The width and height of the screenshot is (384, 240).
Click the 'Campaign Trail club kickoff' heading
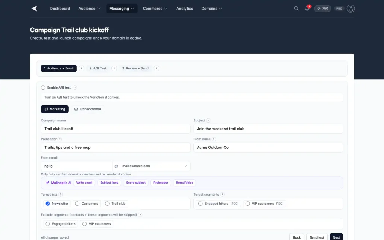coord(69,30)
